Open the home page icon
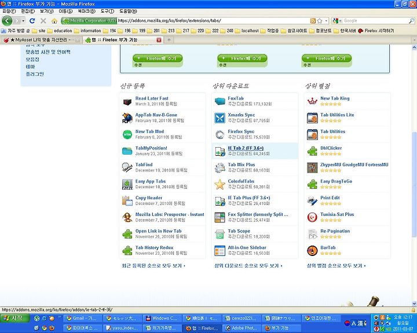This screenshot has width=417, height=333. point(54,21)
